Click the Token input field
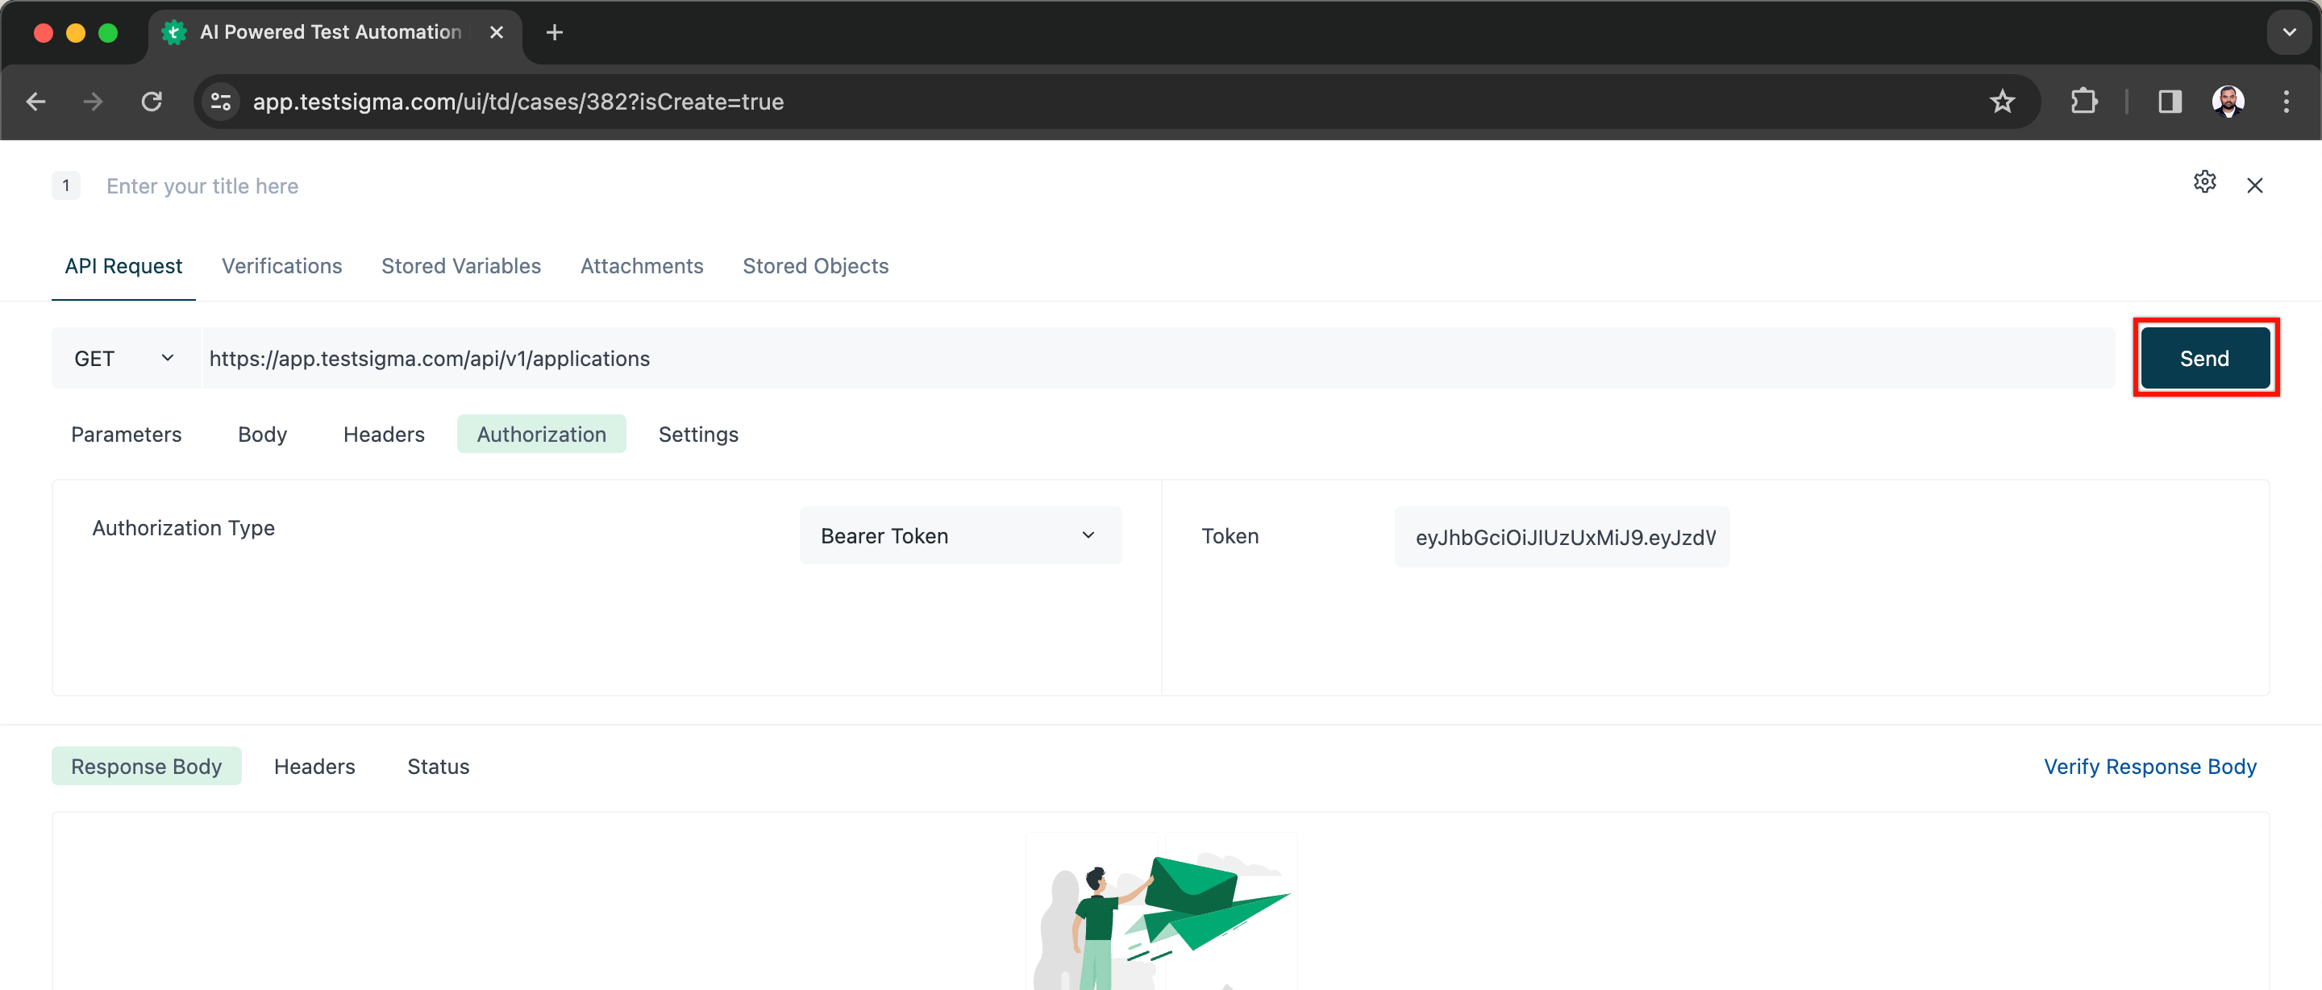The width and height of the screenshot is (2322, 990). (1561, 538)
